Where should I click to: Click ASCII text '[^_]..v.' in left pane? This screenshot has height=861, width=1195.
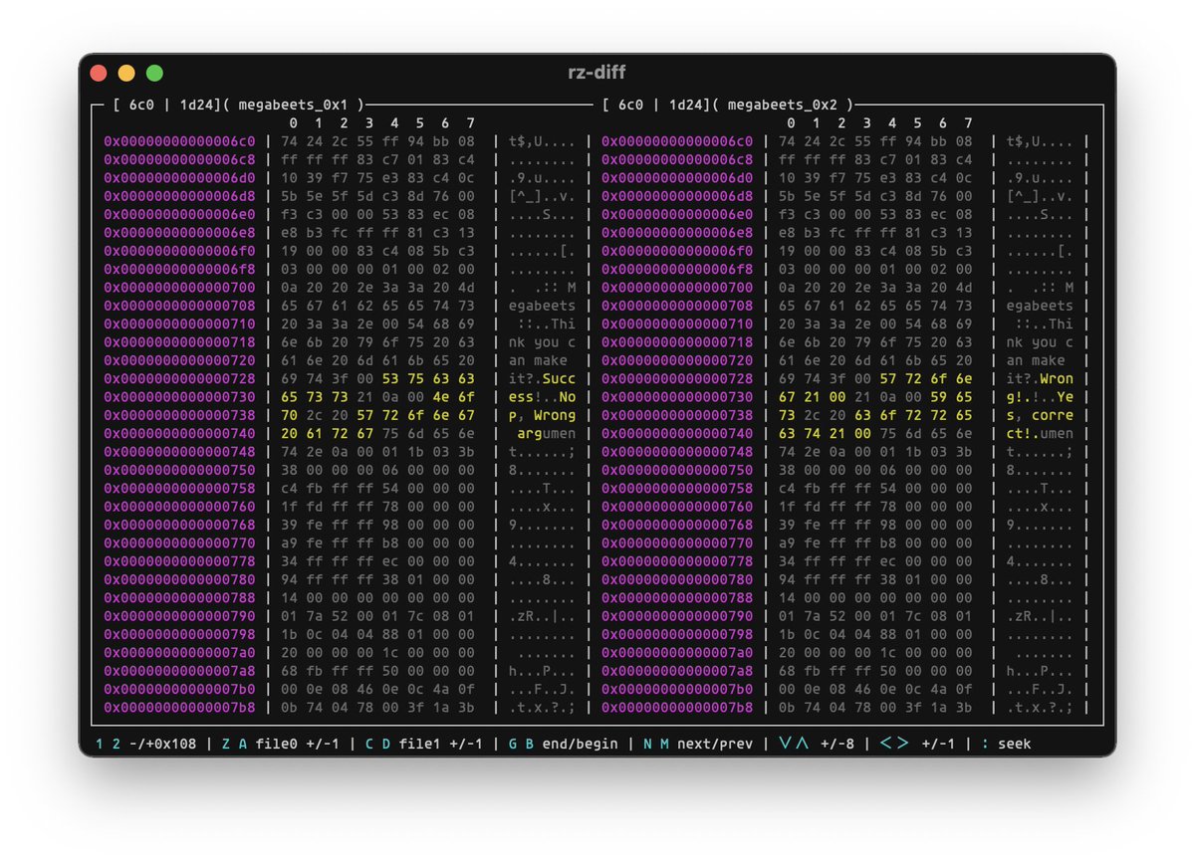pos(542,196)
